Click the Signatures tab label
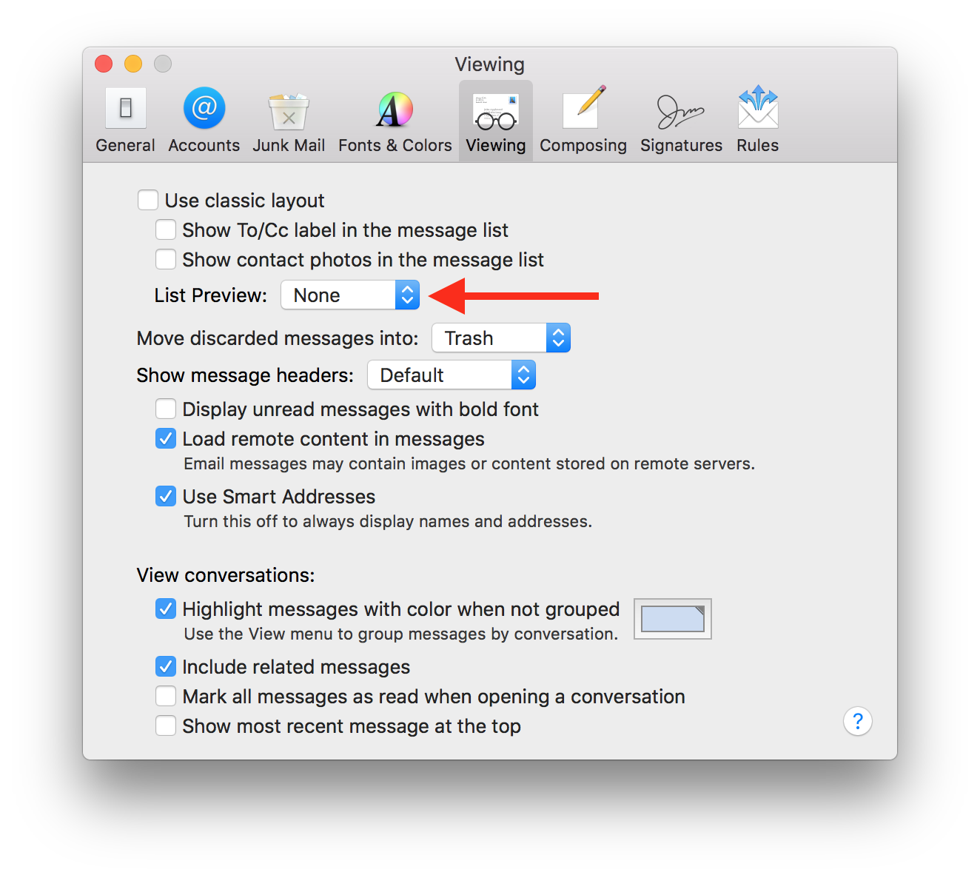Image resolution: width=980 pixels, height=878 pixels. coord(681,145)
